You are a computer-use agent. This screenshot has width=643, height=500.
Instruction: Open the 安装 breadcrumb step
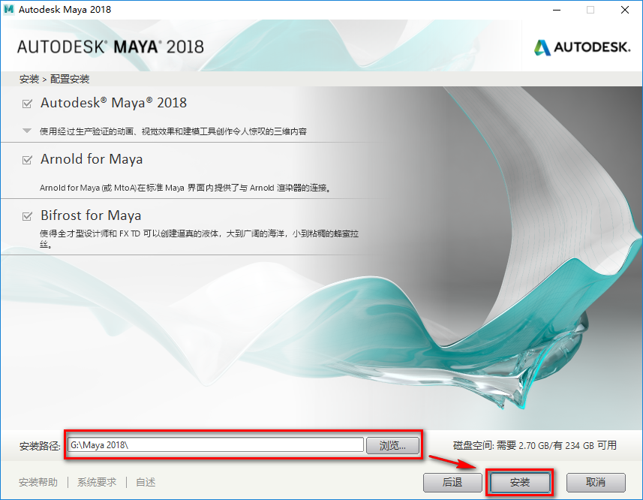click(29, 79)
